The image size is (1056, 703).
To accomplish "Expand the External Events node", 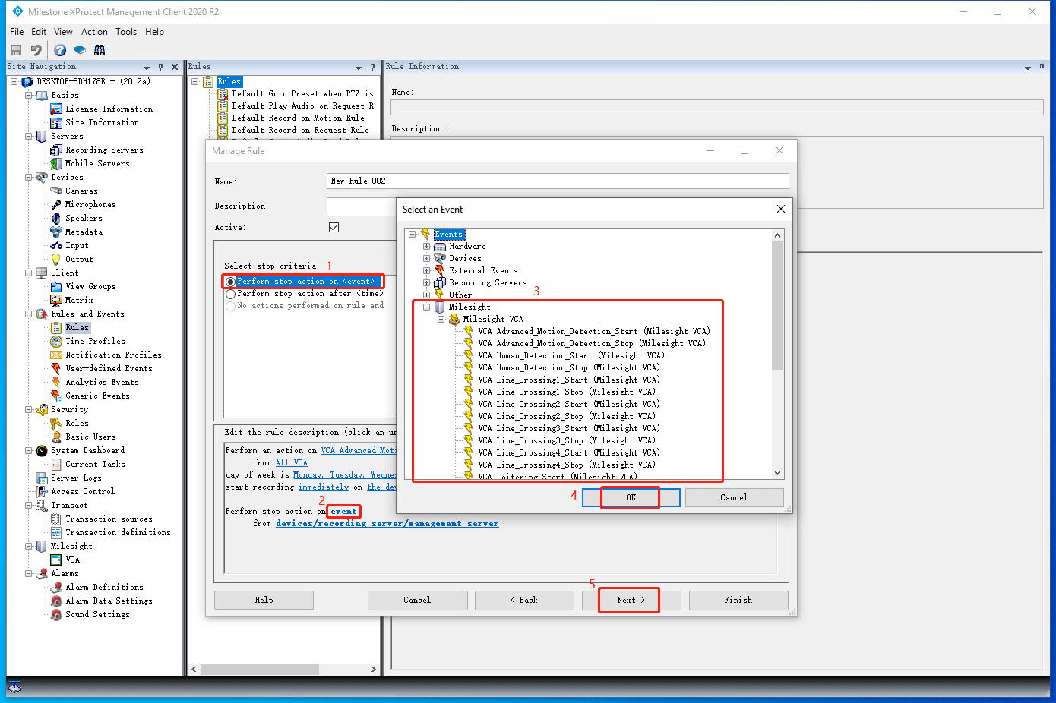I will pyautogui.click(x=426, y=270).
